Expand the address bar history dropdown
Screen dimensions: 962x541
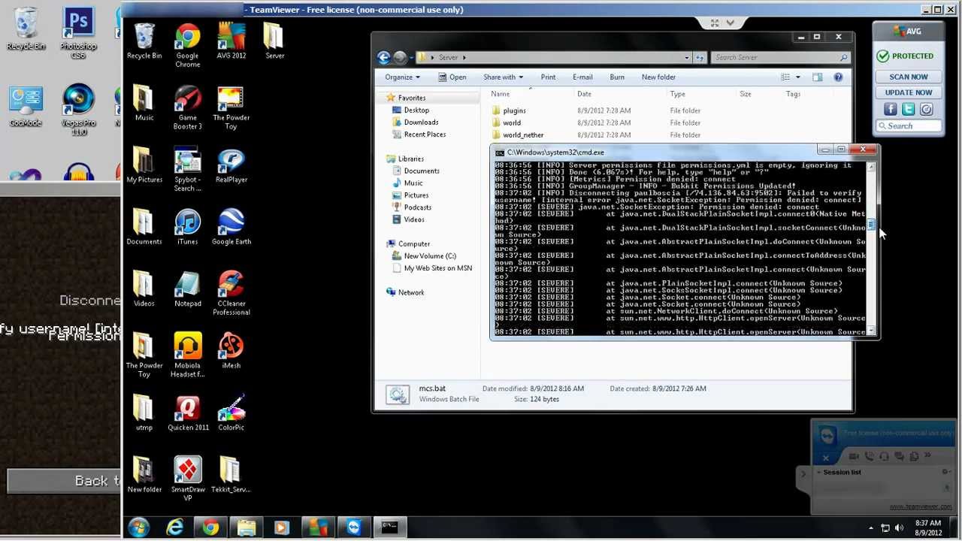click(x=686, y=57)
